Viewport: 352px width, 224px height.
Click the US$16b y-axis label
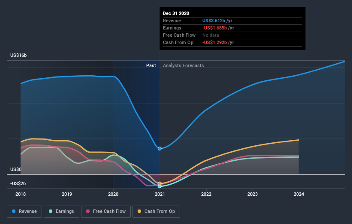(18, 55)
